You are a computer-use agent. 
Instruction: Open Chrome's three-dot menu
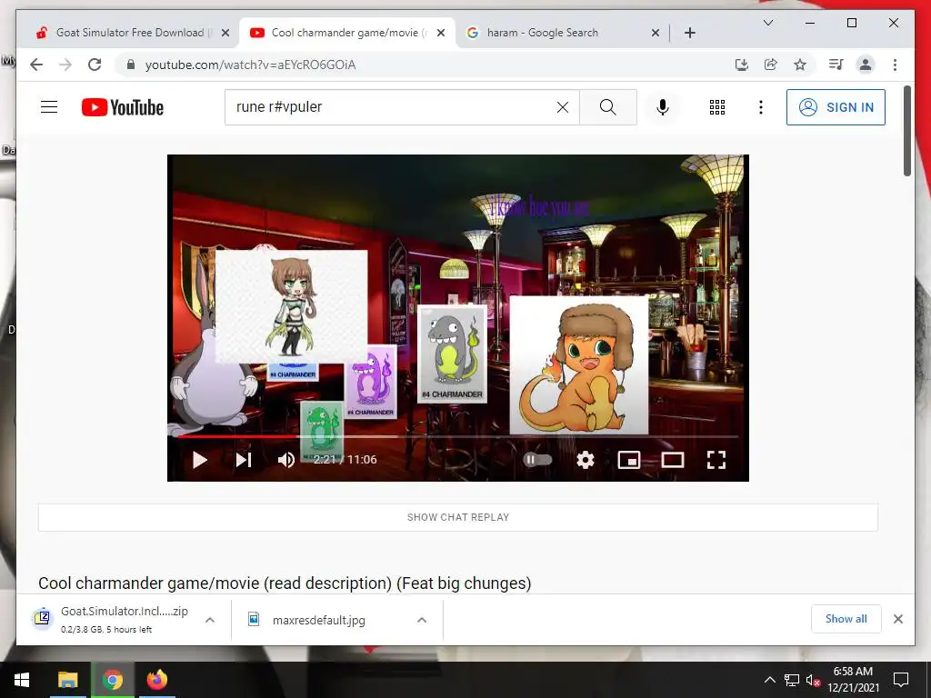point(895,65)
